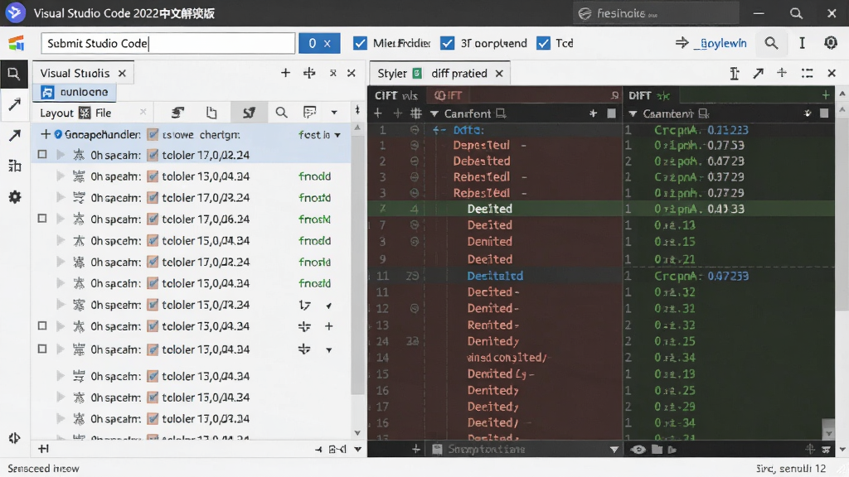Click the plus icon in diff panel header

782,73
